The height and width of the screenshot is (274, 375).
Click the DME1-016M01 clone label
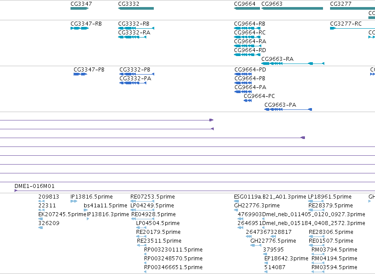(x=34, y=186)
